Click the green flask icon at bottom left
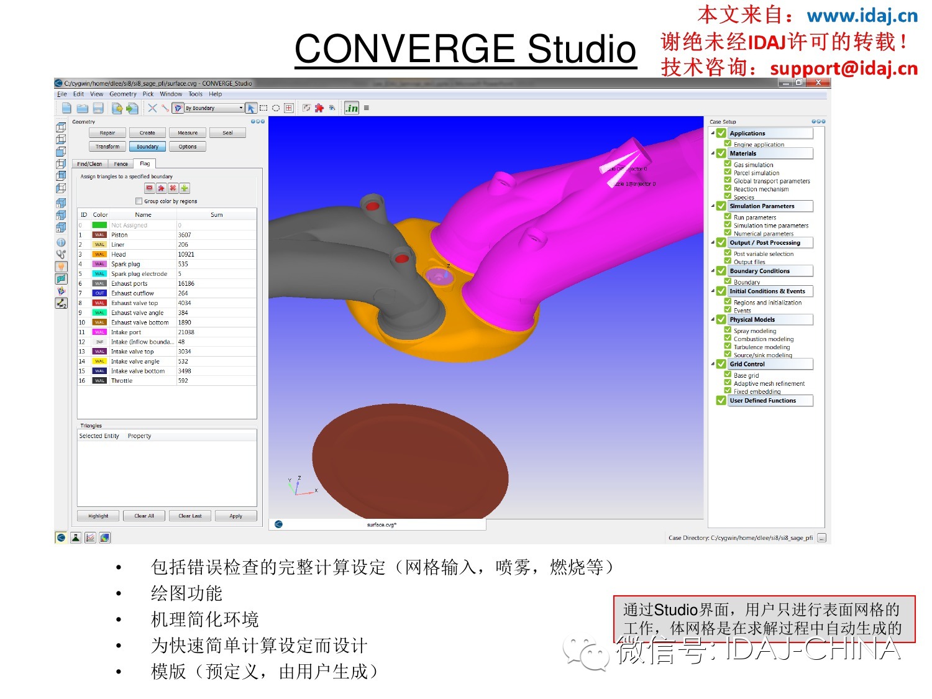 tap(76, 537)
